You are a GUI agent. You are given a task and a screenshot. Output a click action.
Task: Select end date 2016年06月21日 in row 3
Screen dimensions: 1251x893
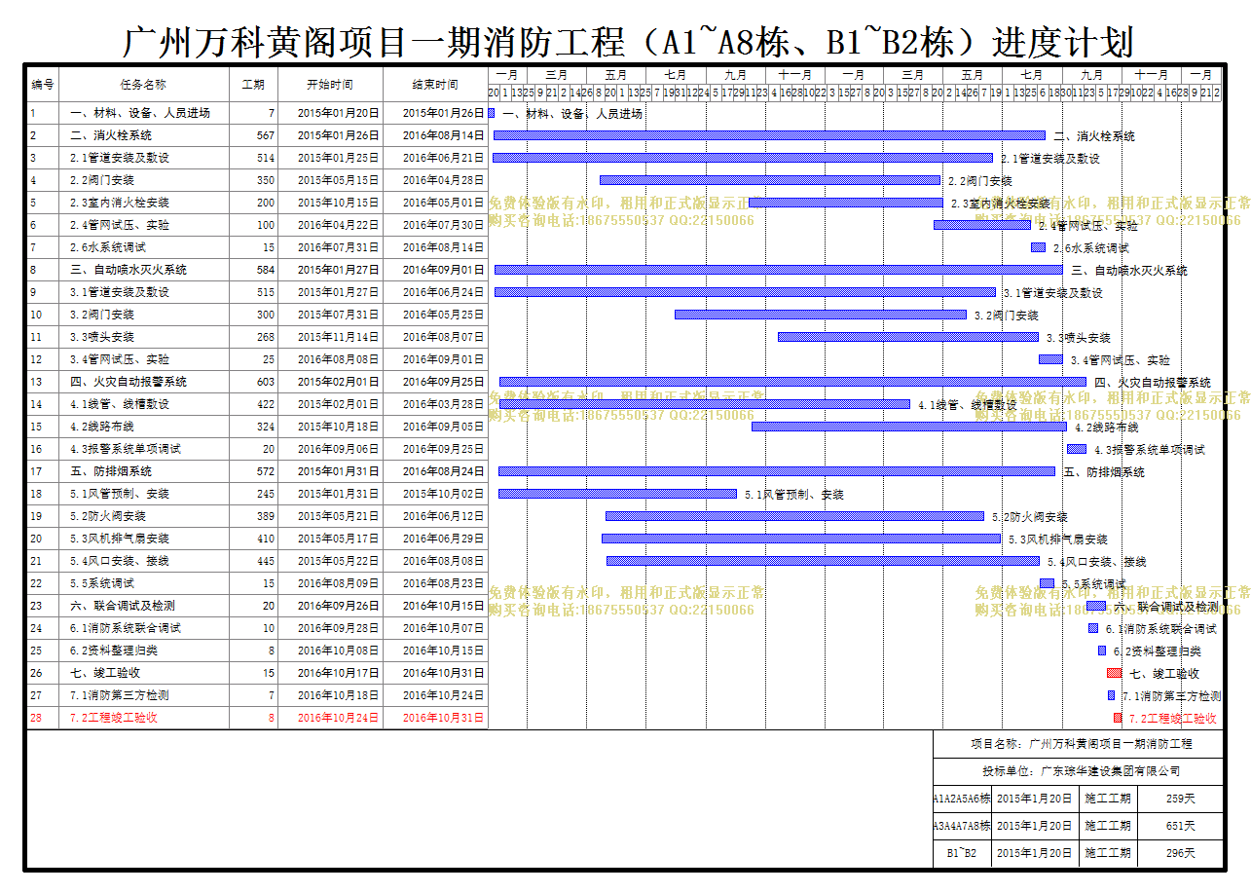[x=443, y=158]
